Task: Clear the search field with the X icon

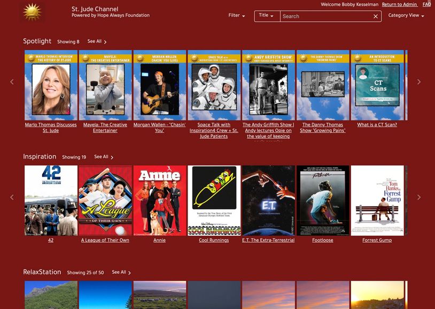Action: point(376,17)
